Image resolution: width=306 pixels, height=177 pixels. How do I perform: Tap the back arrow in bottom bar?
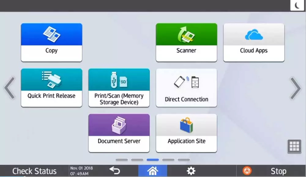(114, 171)
